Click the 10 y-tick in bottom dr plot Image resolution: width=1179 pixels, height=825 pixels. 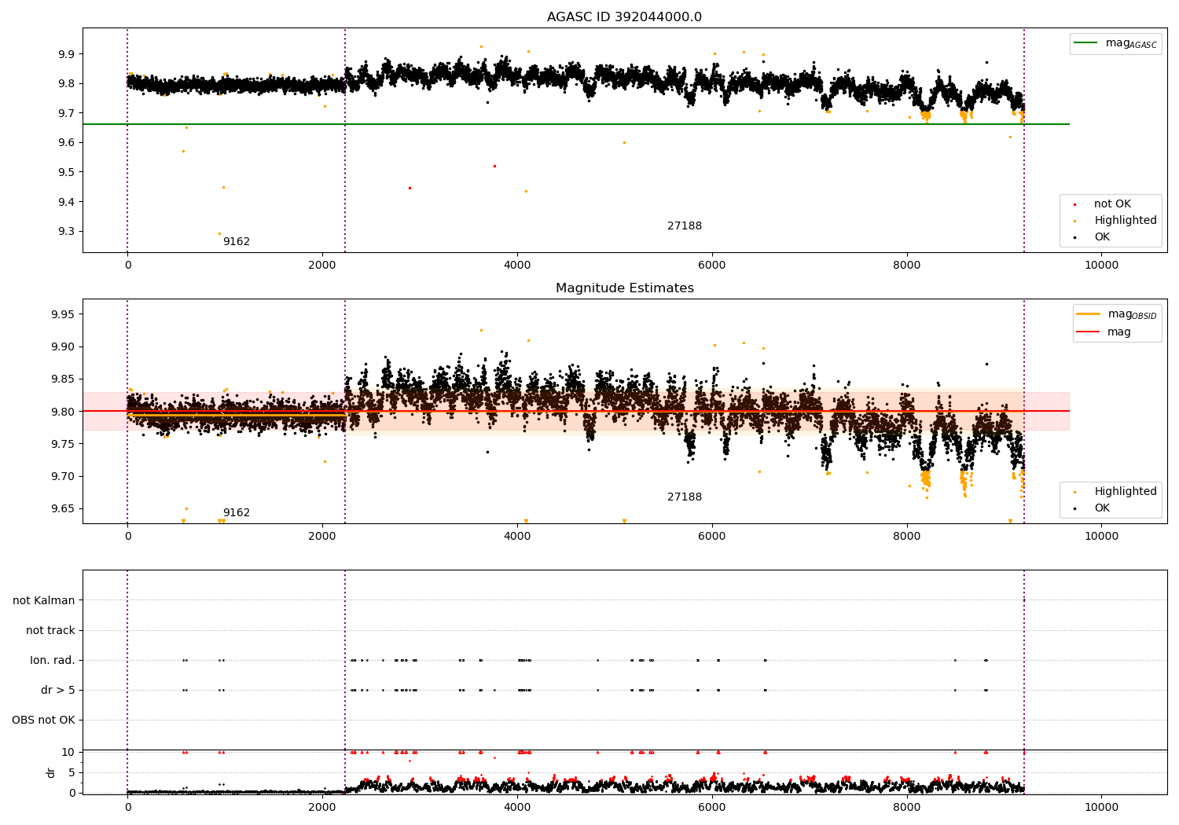68,752
